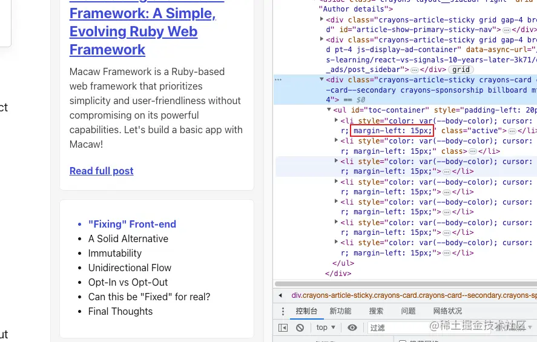Open the Read full post link
537x342 pixels.
click(x=101, y=171)
